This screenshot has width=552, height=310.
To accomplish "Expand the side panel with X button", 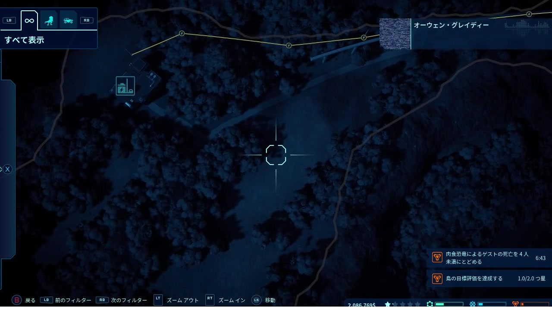I will click(x=7, y=169).
